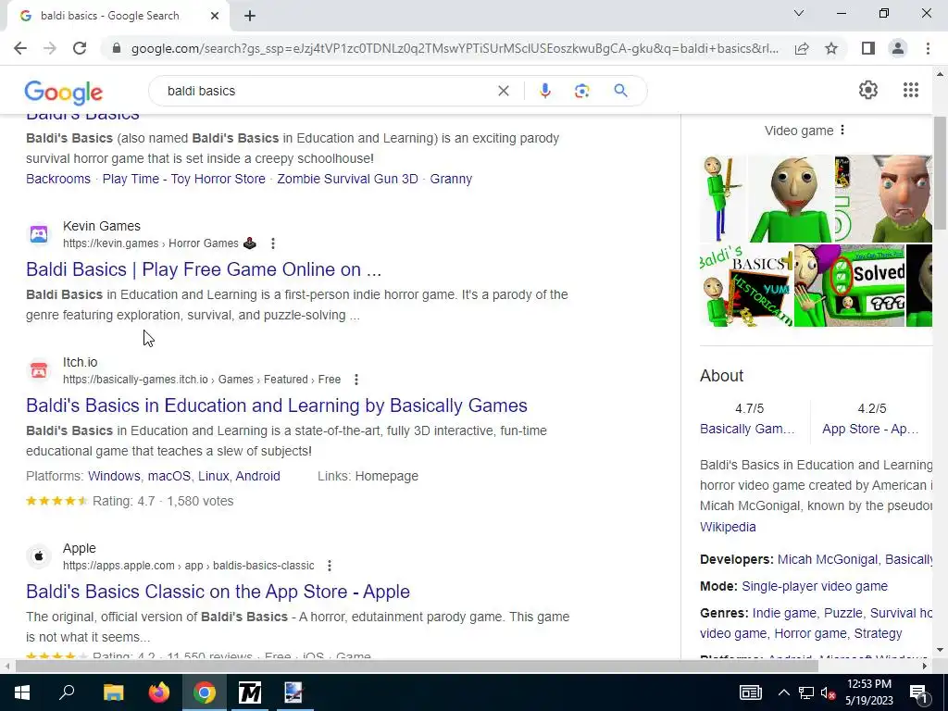Open the Chrome side panel icon
The width and height of the screenshot is (948, 711).
coord(868,48)
